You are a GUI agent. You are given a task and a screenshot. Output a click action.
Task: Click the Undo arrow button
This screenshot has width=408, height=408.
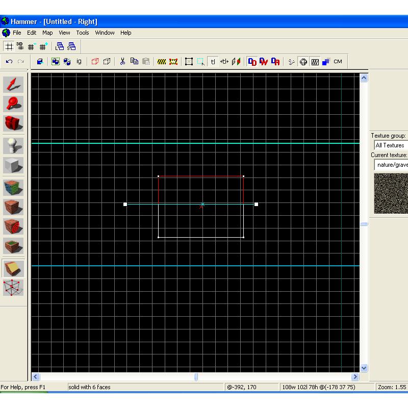tap(9, 62)
